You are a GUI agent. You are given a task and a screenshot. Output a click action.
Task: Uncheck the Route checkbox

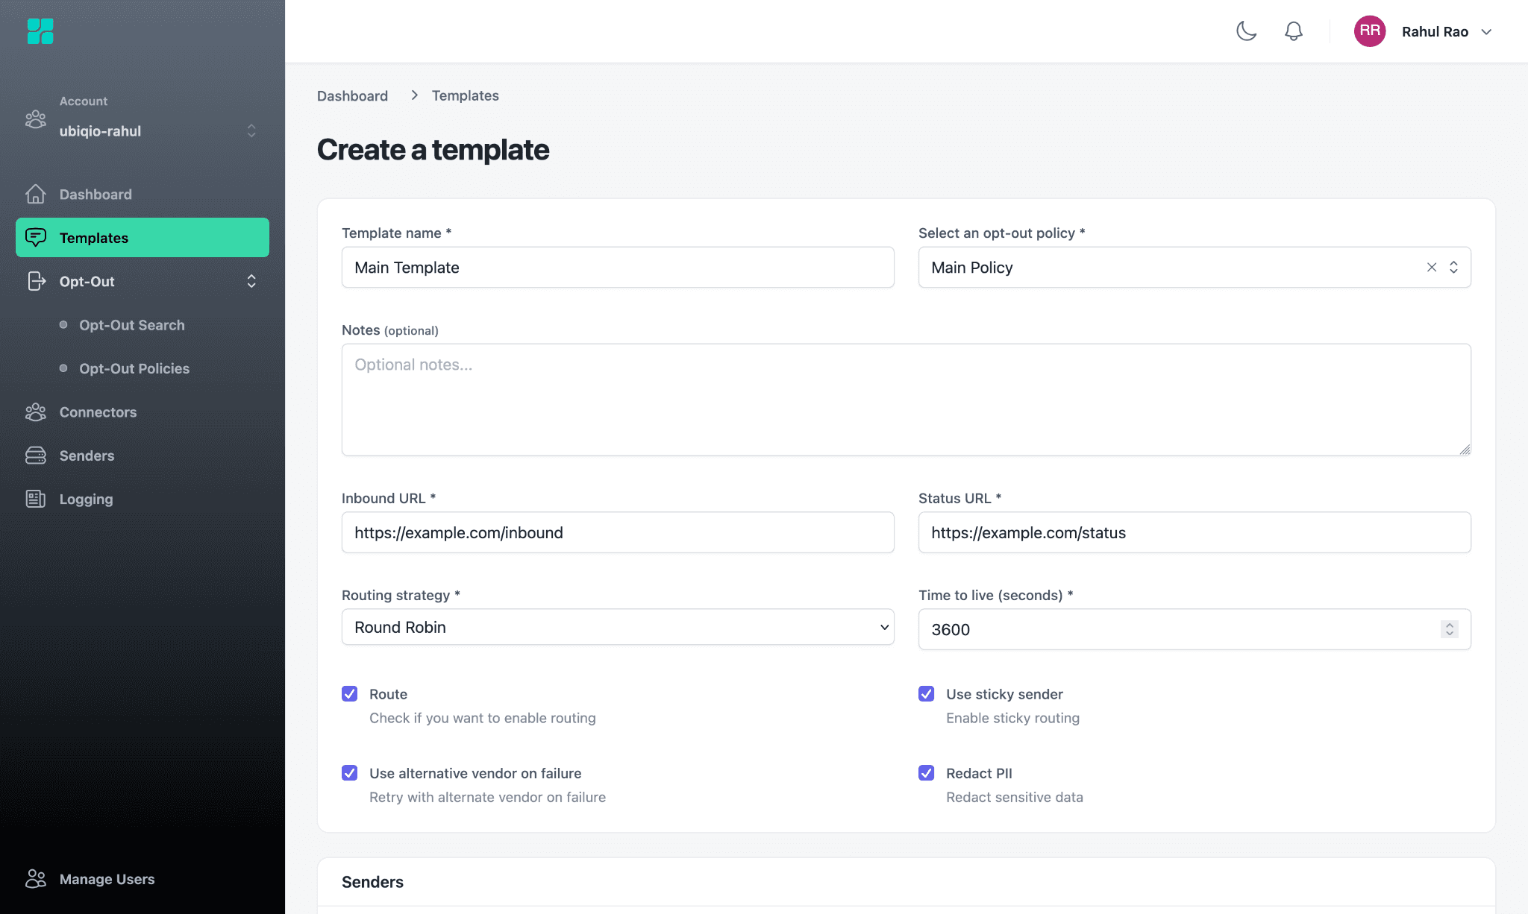(349, 694)
